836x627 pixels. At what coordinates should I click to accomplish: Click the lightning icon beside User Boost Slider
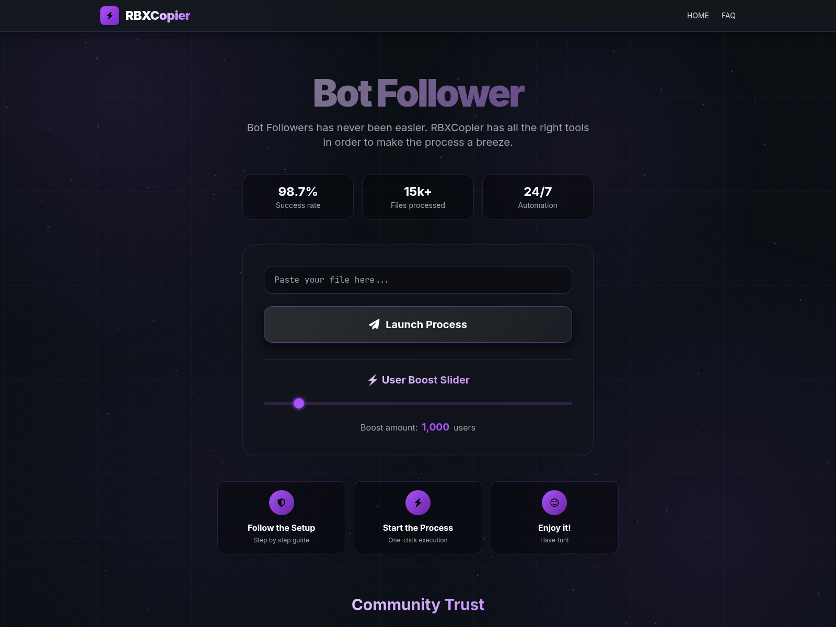[373, 380]
